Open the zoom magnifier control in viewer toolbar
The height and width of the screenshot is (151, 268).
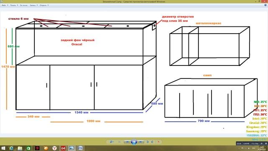[x=111, y=142]
